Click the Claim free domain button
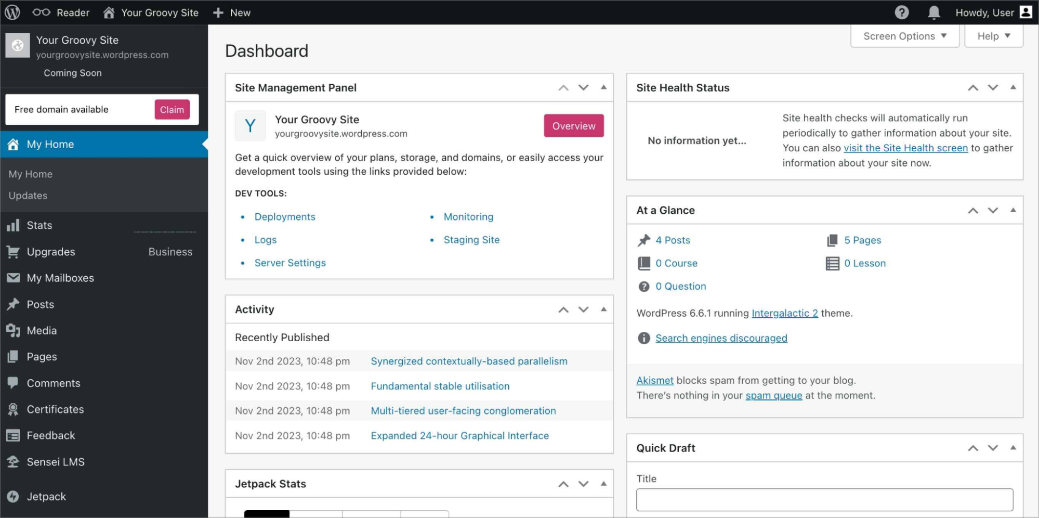This screenshot has height=518, width=1039. click(172, 110)
